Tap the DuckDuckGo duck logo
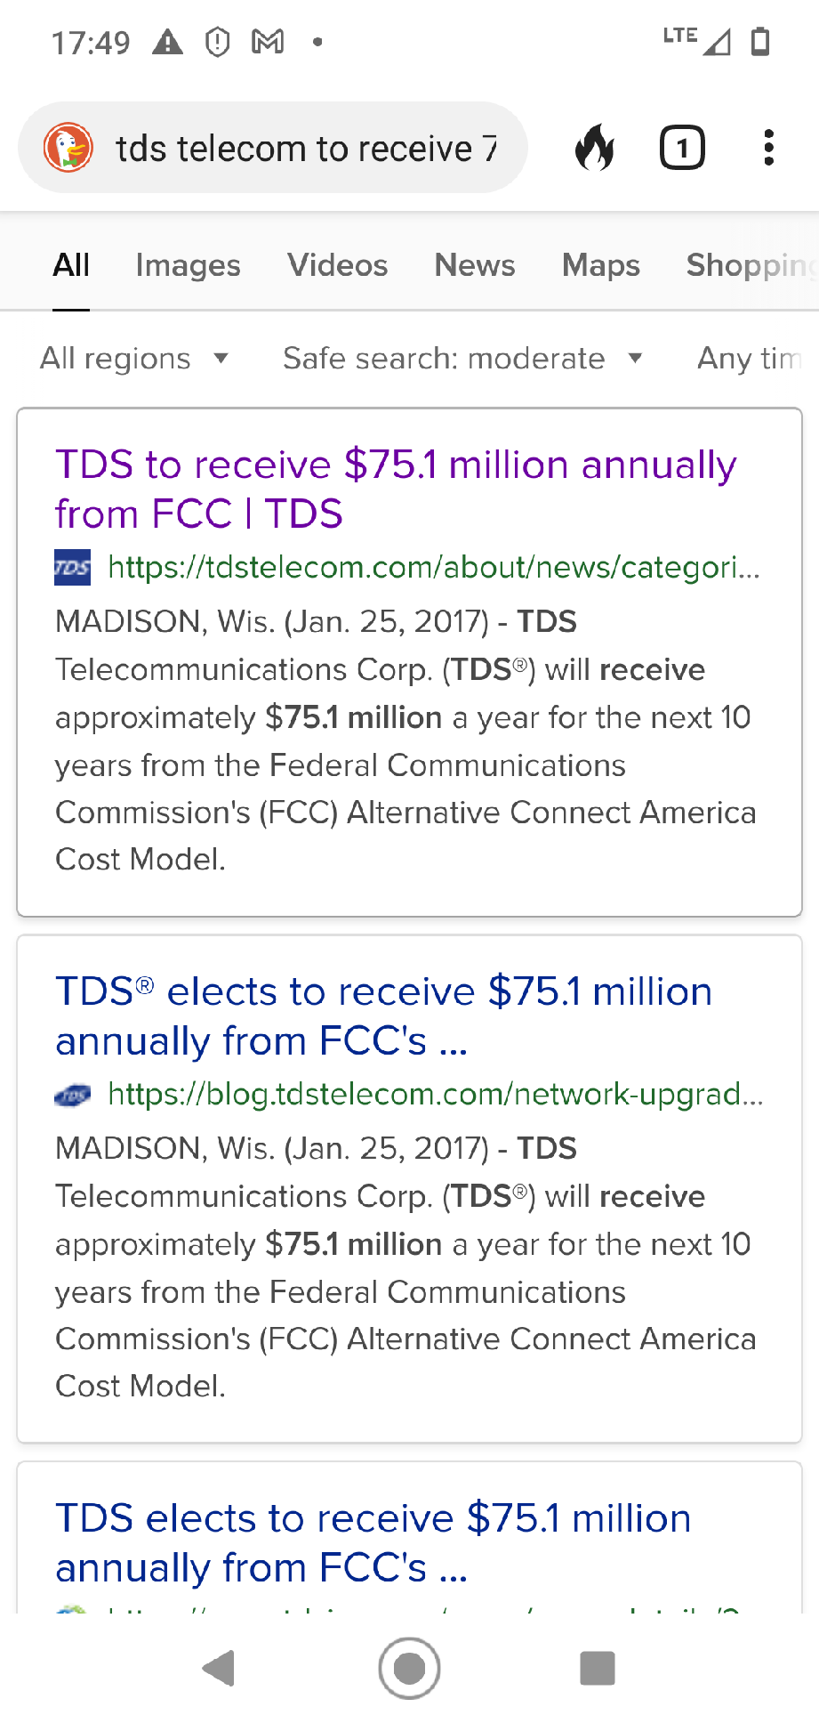Image resolution: width=819 pixels, height=1723 pixels. click(68, 148)
